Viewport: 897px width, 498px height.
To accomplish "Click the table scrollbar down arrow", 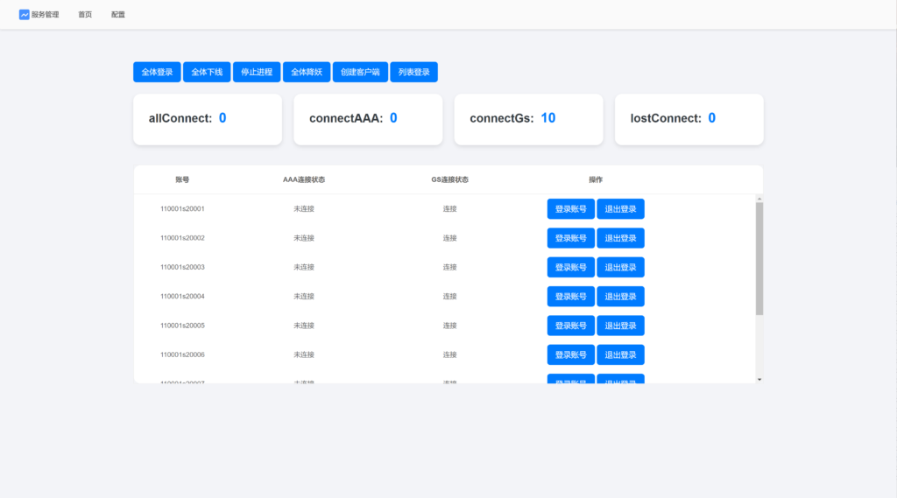I will [x=759, y=379].
